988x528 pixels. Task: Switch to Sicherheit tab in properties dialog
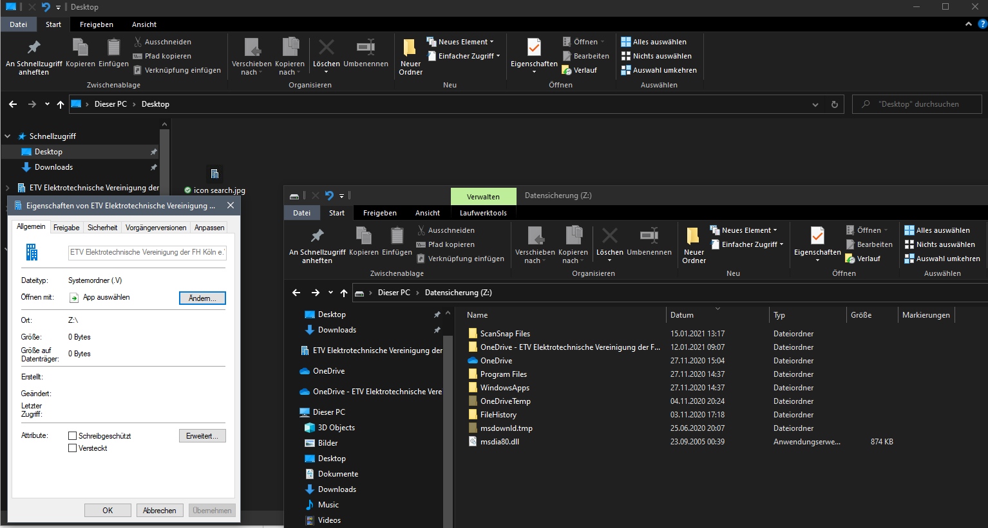[x=102, y=228]
